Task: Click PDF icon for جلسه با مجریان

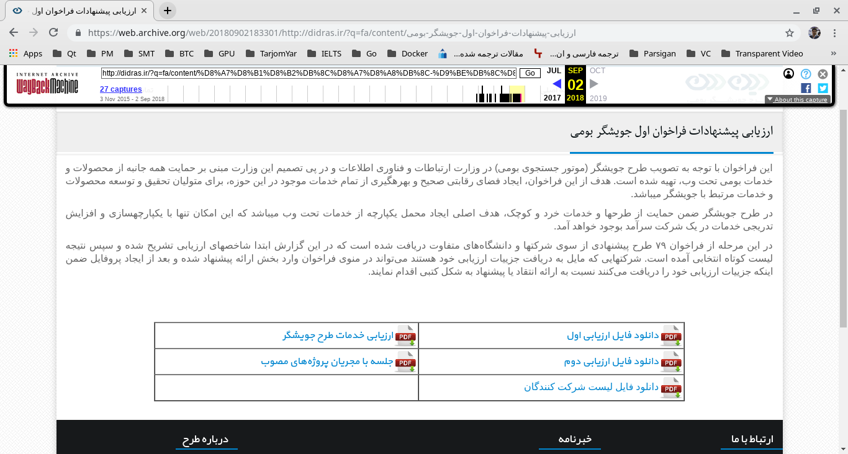Action: 406,362
